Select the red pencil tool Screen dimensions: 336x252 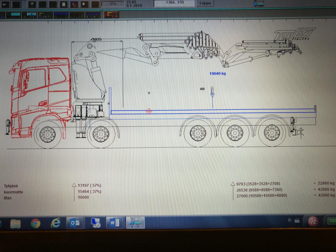[74, 4]
